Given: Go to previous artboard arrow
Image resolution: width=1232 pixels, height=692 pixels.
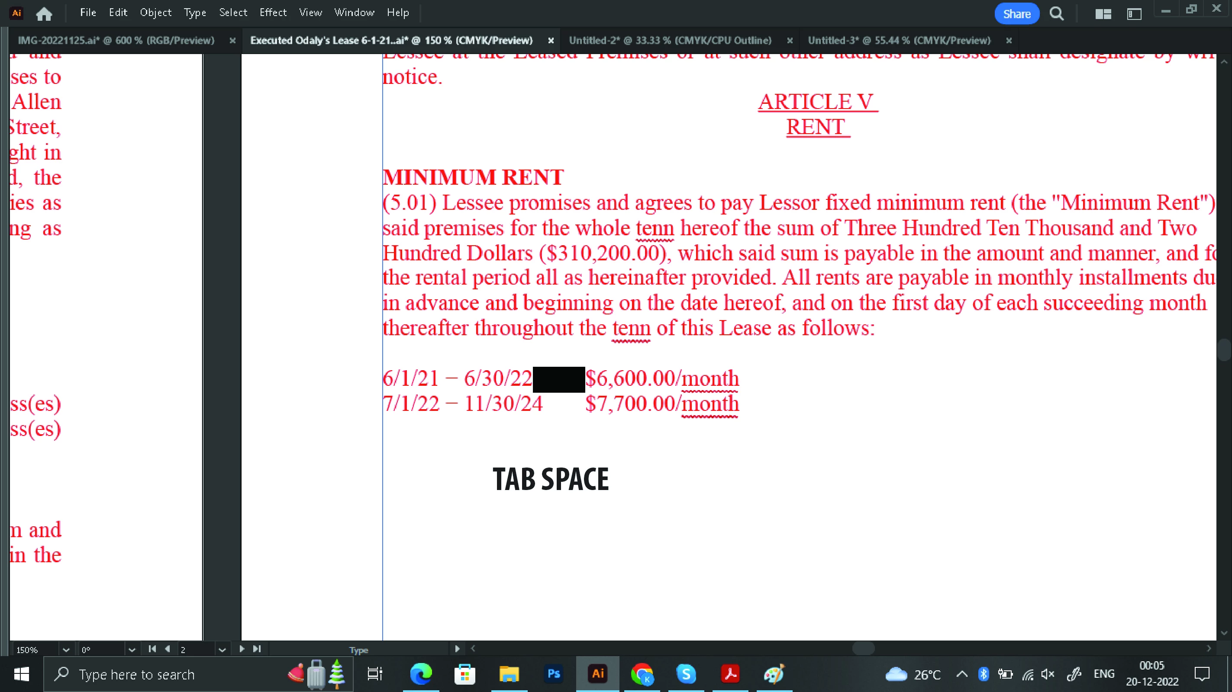Looking at the screenshot, I should pos(168,649).
